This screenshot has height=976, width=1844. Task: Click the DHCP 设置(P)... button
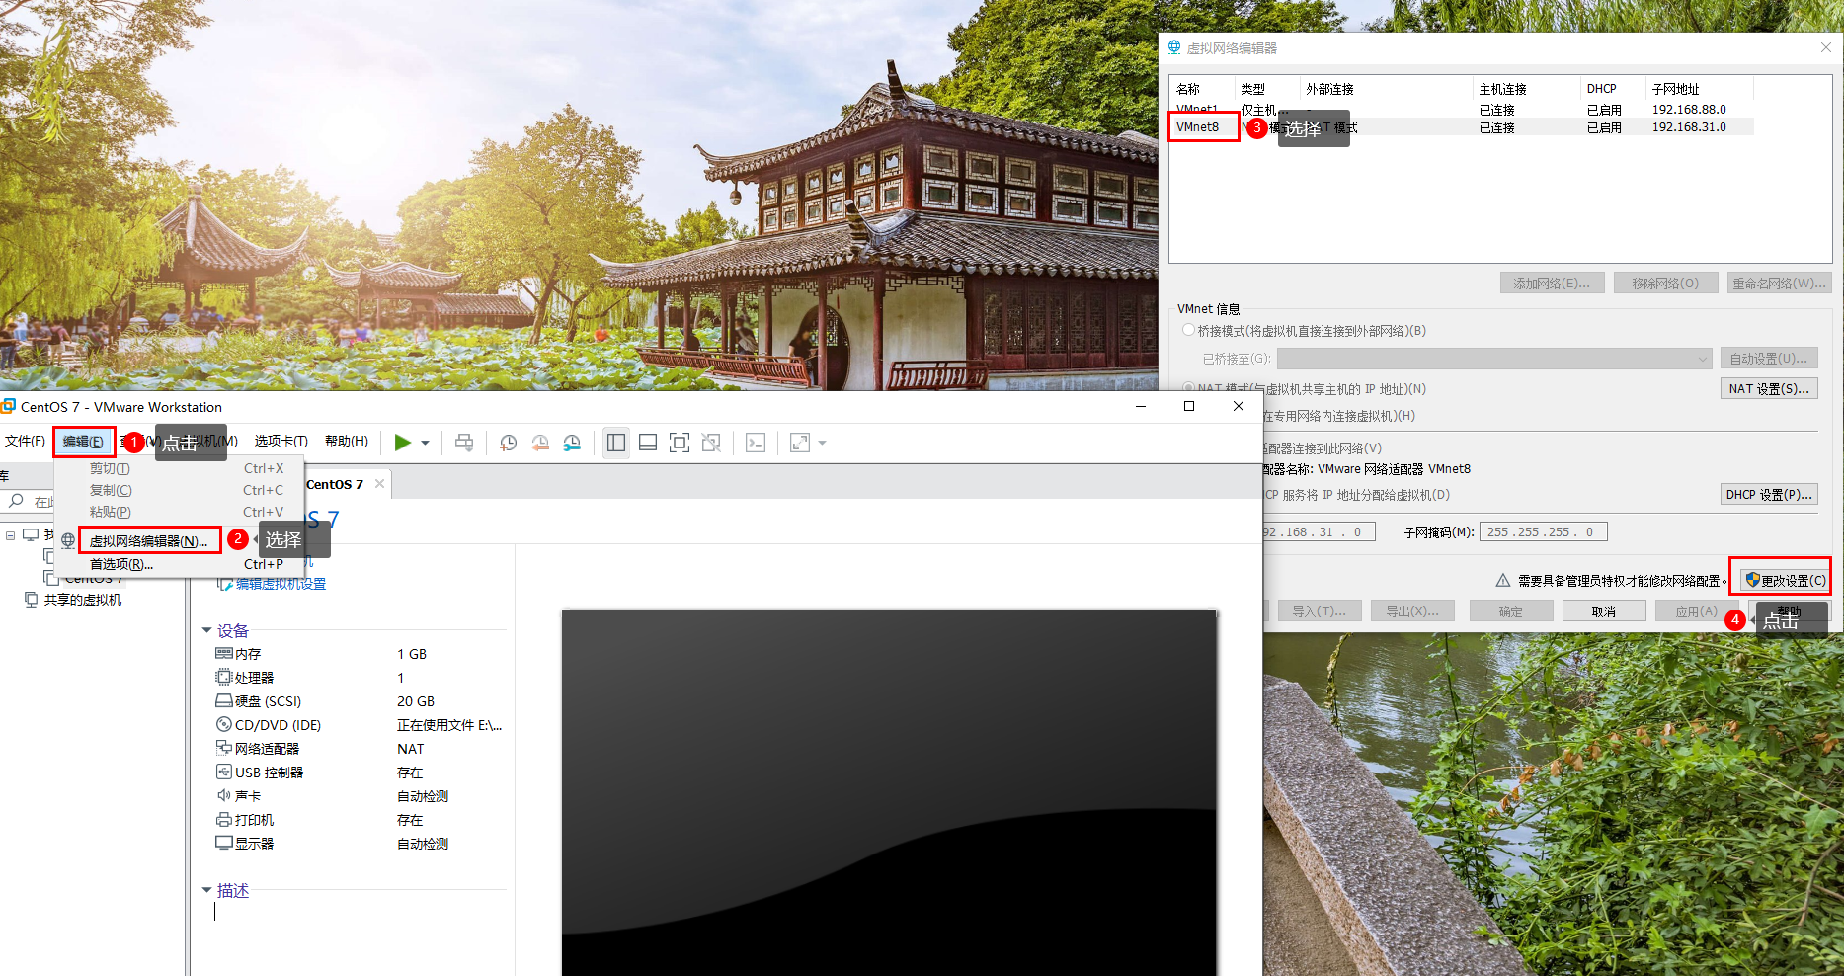click(1769, 495)
